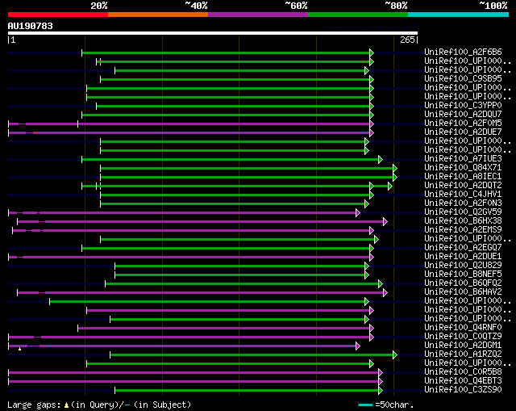Select the UniRef100_A2DQT2 hit name

463,186
